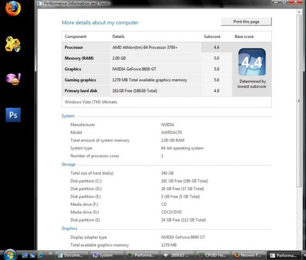Click the Primary hard disk row label
Viewport: 306px width, 260px height.
81,91
